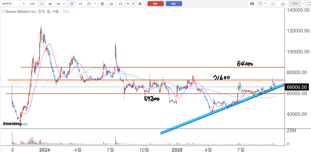311x152 pixels.
Task: Switch to the line chart type icon
Action: (80, 4)
